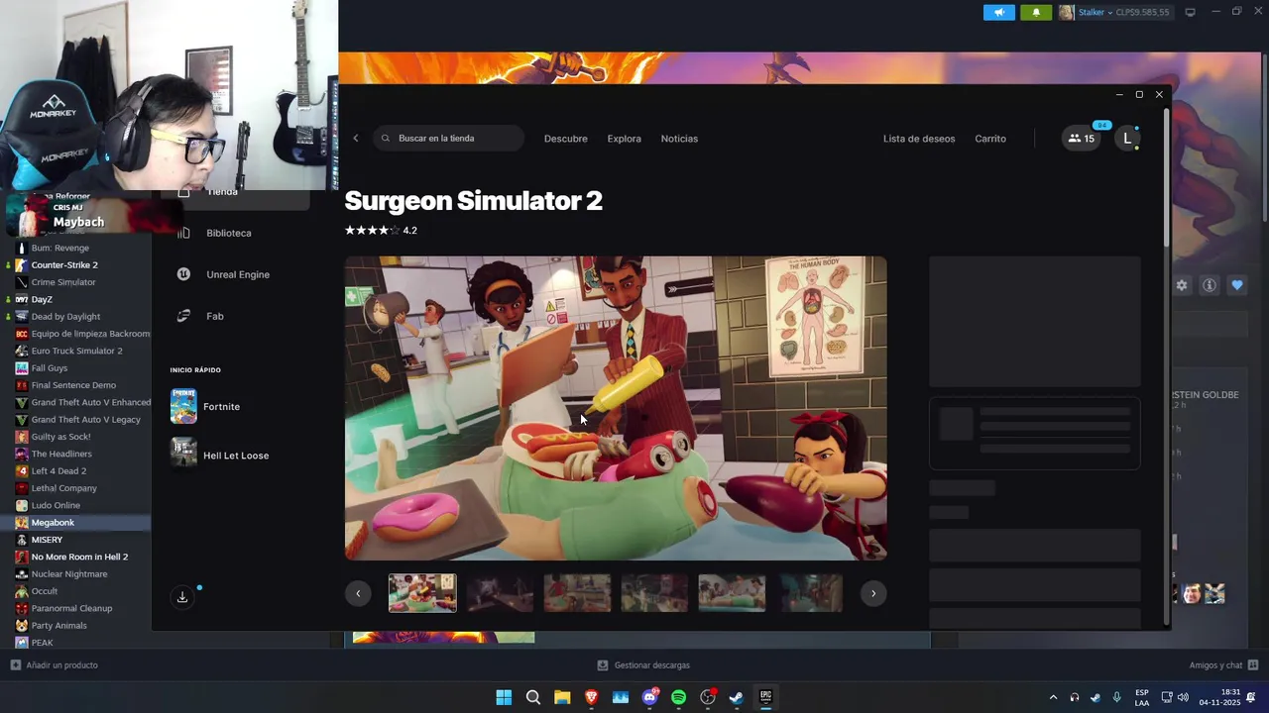The height and width of the screenshot is (713, 1269).
Task: Open Steam game settings gear icon
Action: (1182, 285)
